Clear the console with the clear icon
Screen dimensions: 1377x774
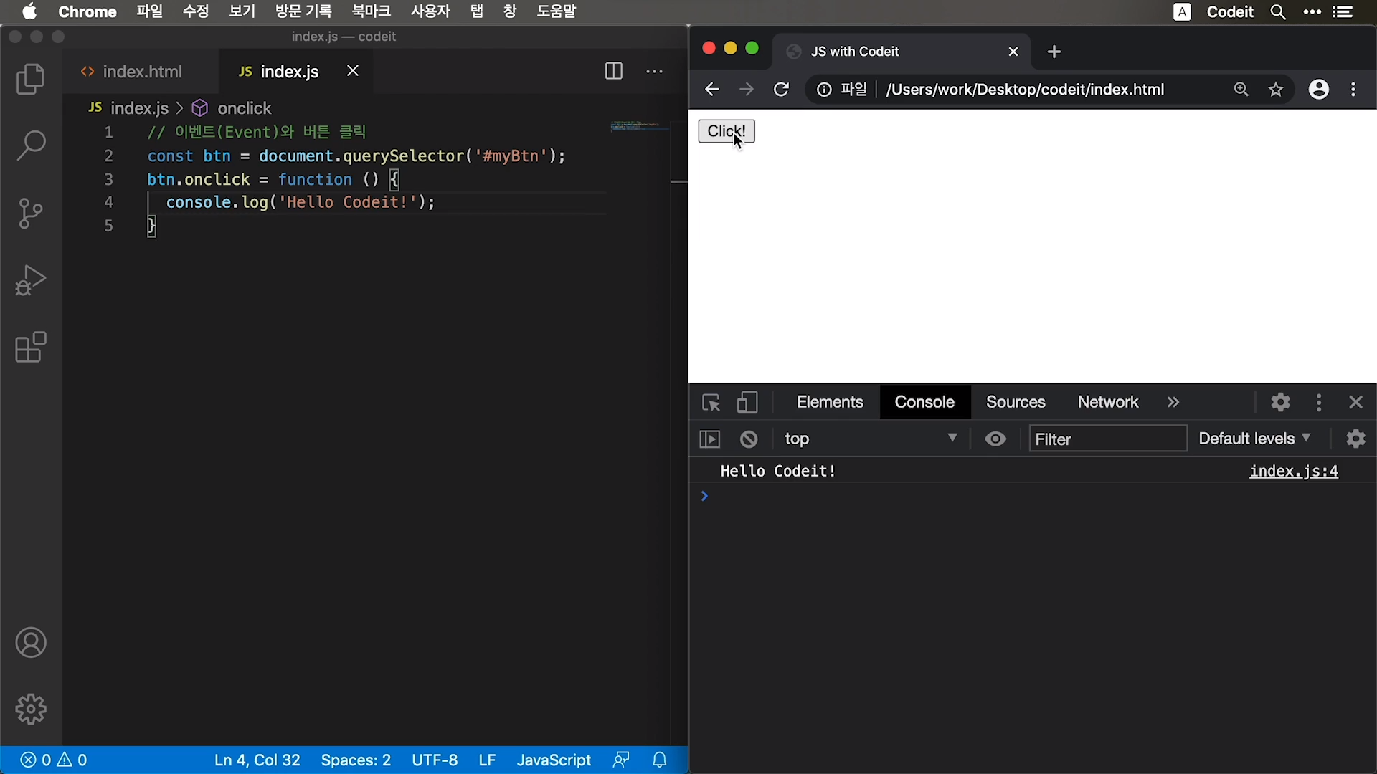[749, 439]
